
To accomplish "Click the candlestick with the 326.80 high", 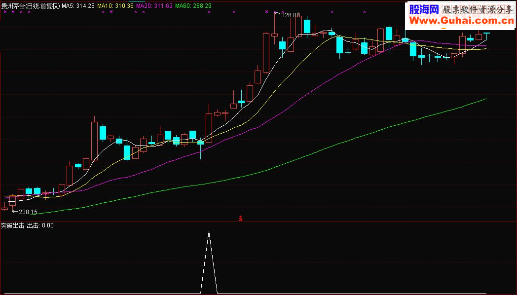I will (275, 34).
